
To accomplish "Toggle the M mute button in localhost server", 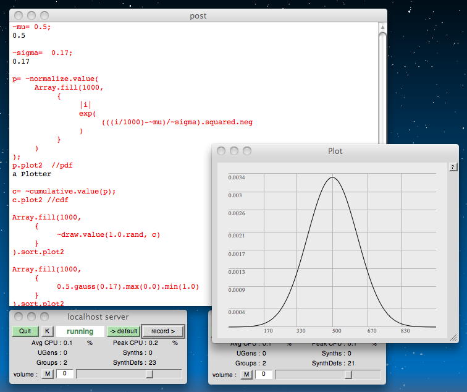I will point(48,374).
